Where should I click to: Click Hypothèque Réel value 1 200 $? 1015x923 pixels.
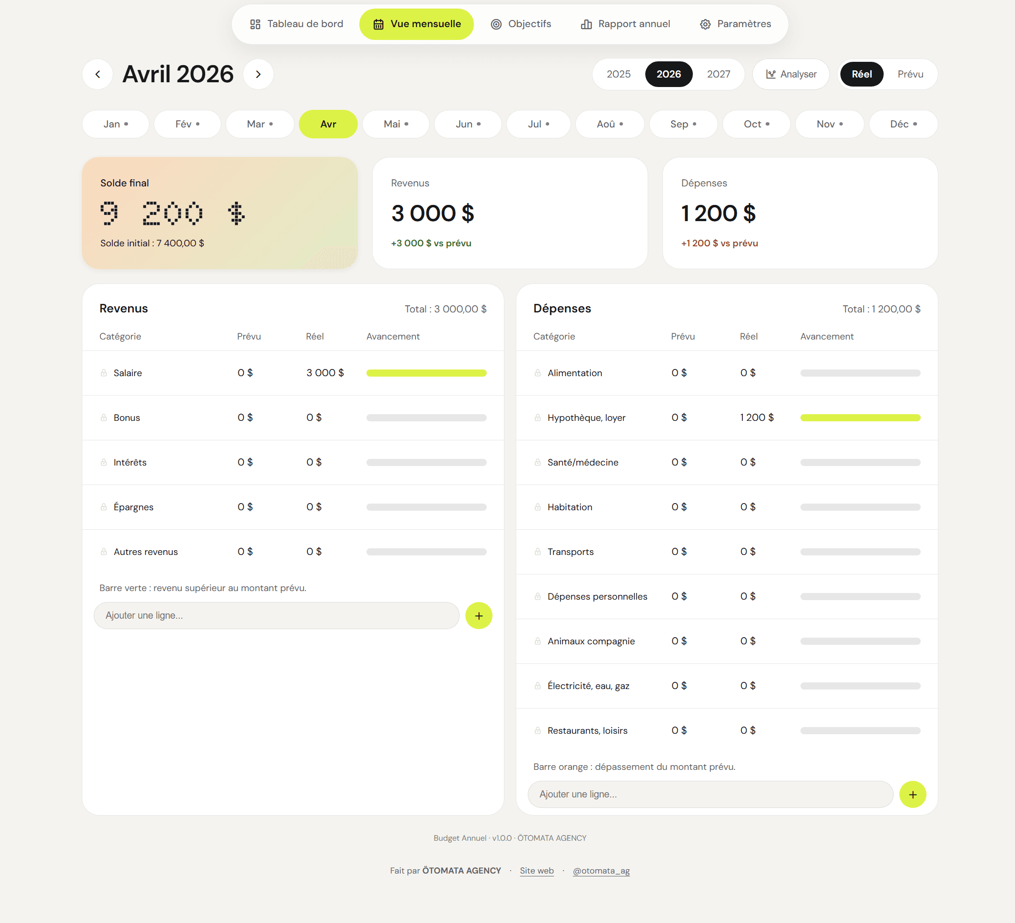(x=757, y=418)
